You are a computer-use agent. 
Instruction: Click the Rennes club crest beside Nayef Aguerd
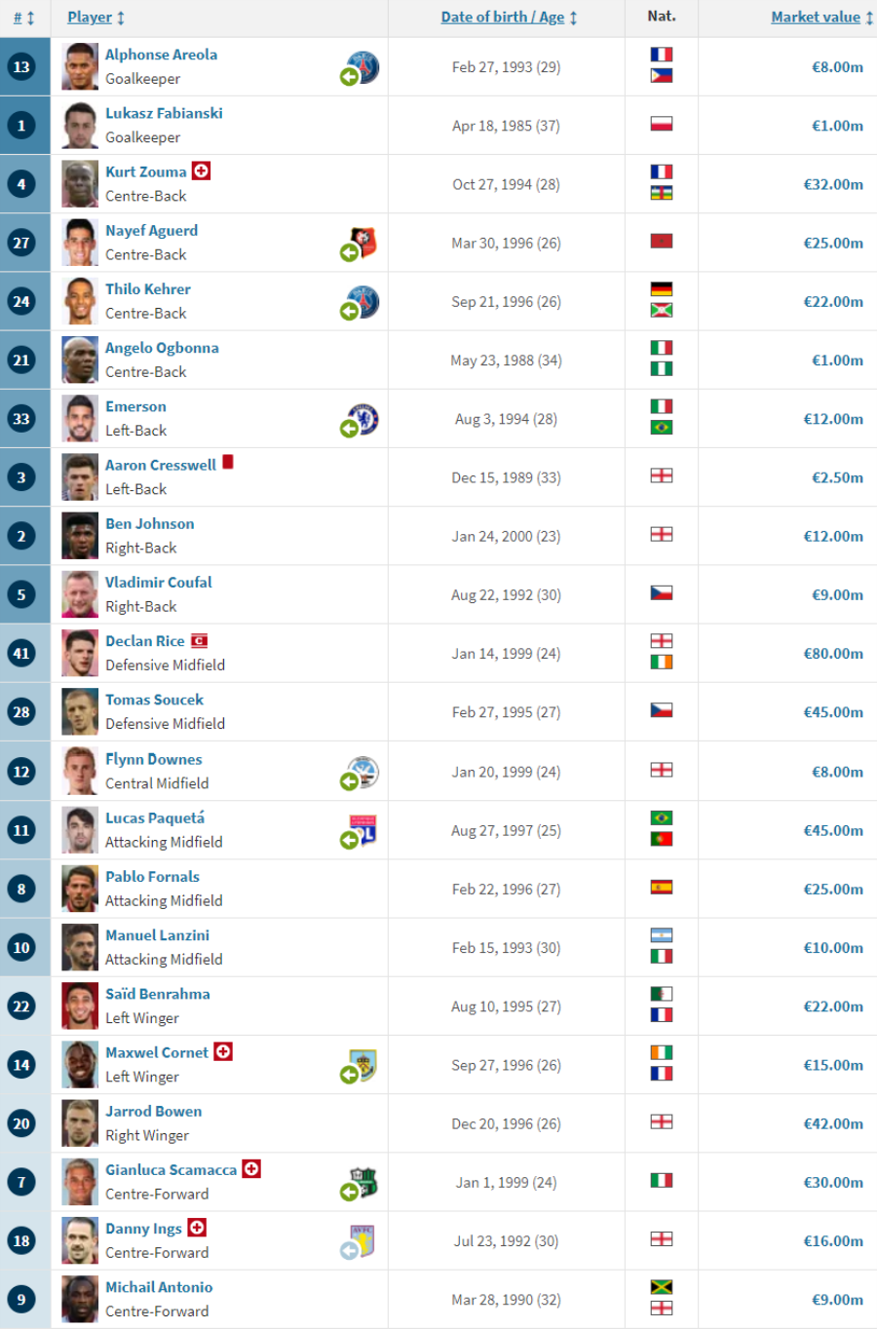click(x=364, y=243)
